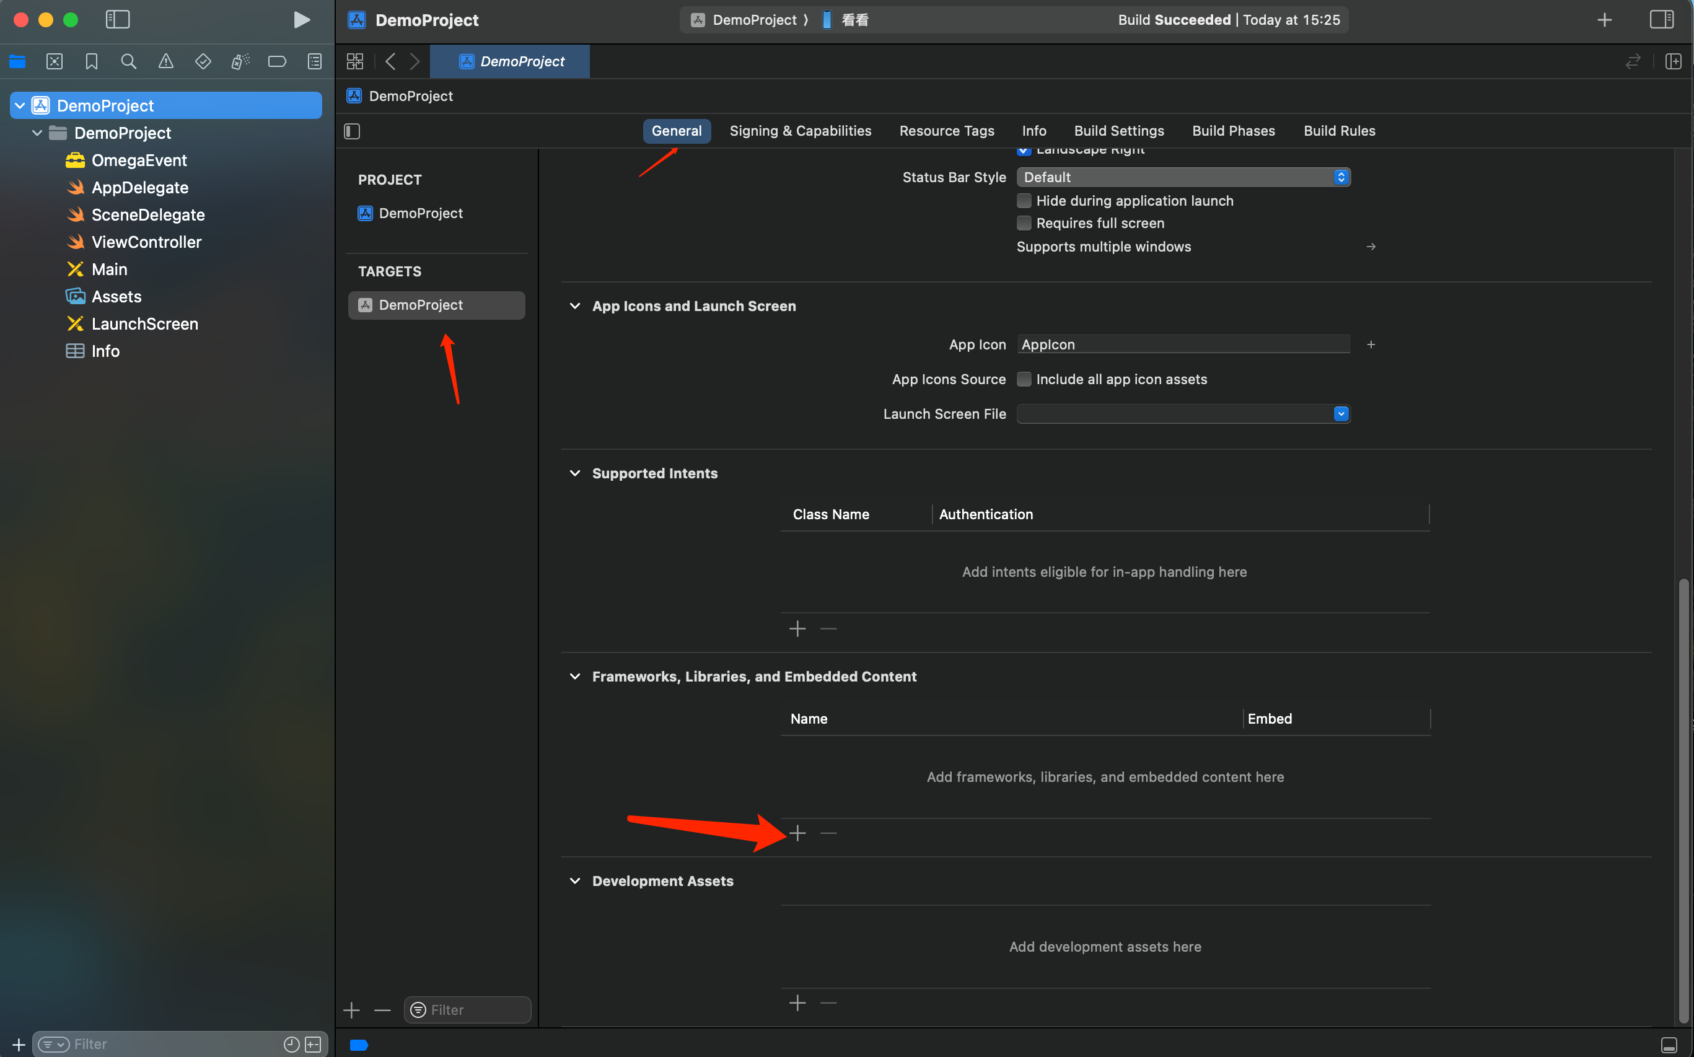Remove the selected target with minus
This screenshot has height=1057, width=1694.
(x=382, y=1010)
